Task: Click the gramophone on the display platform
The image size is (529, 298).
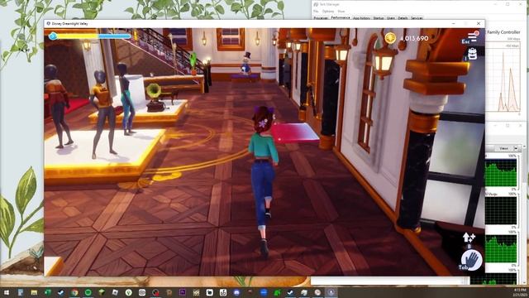Action: pyautogui.click(x=155, y=98)
